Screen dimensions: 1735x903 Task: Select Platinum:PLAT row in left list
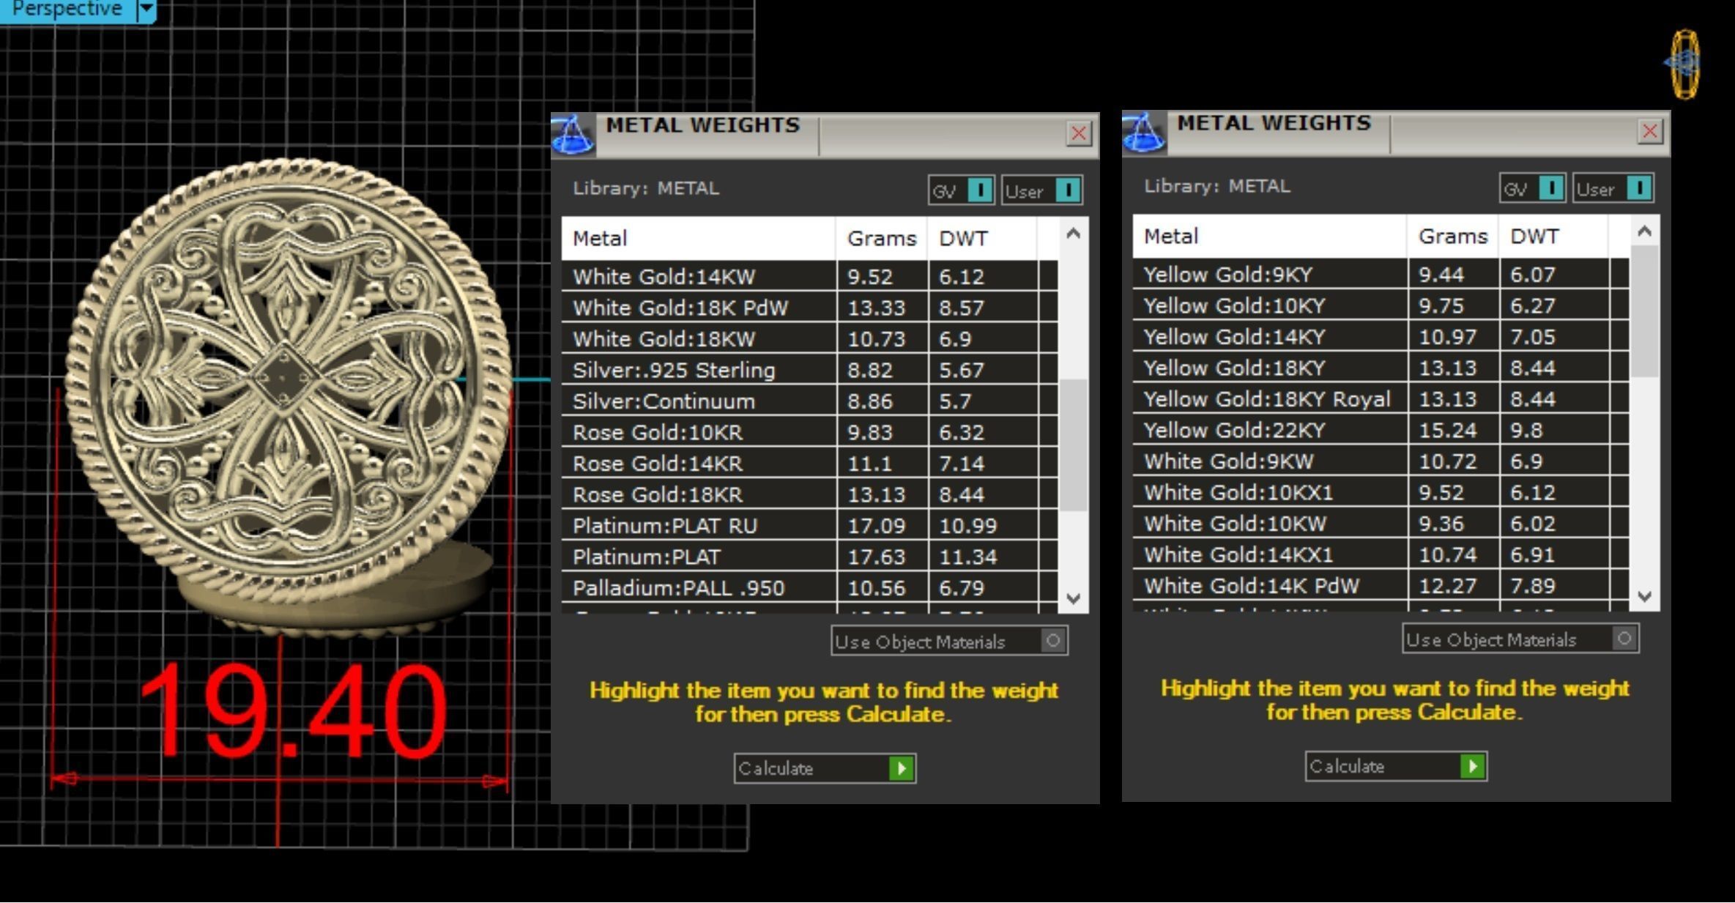[647, 557]
